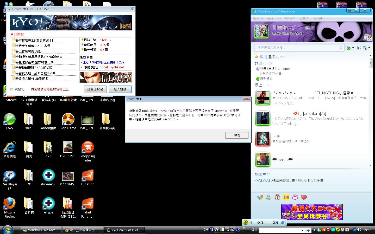Screen dimensions: 375x234
Task: Open the taskbar address bar dropdown
Action: click(x=302, y=230)
